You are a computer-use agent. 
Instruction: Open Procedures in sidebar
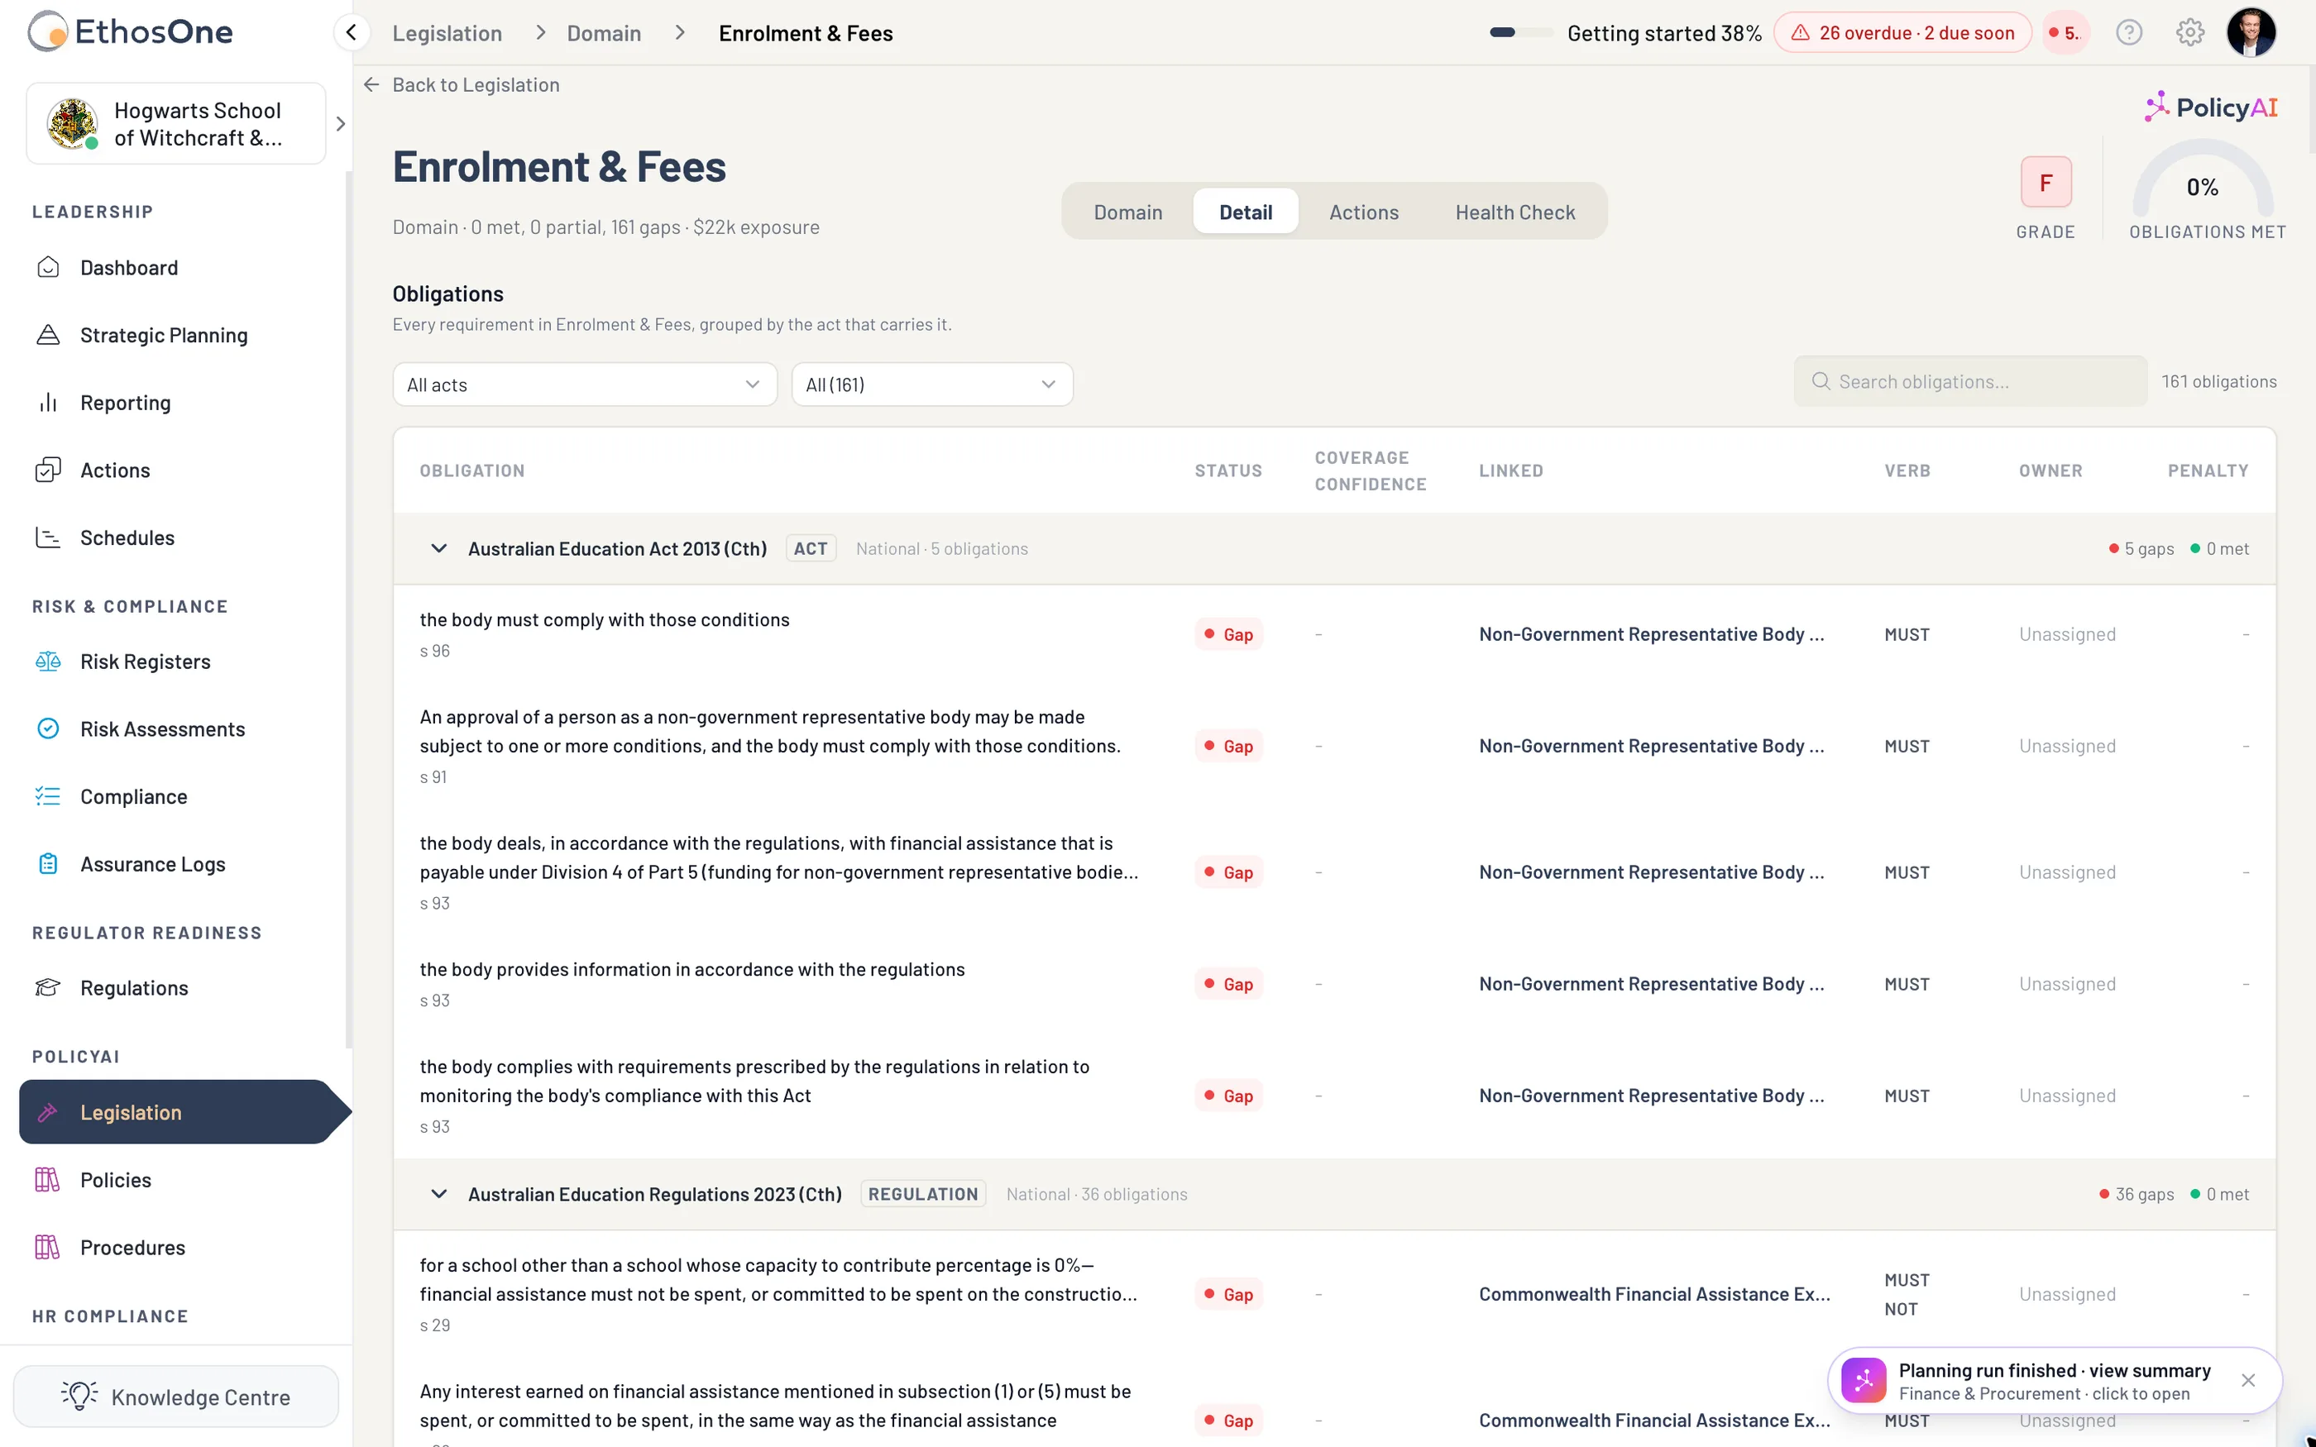(x=133, y=1247)
